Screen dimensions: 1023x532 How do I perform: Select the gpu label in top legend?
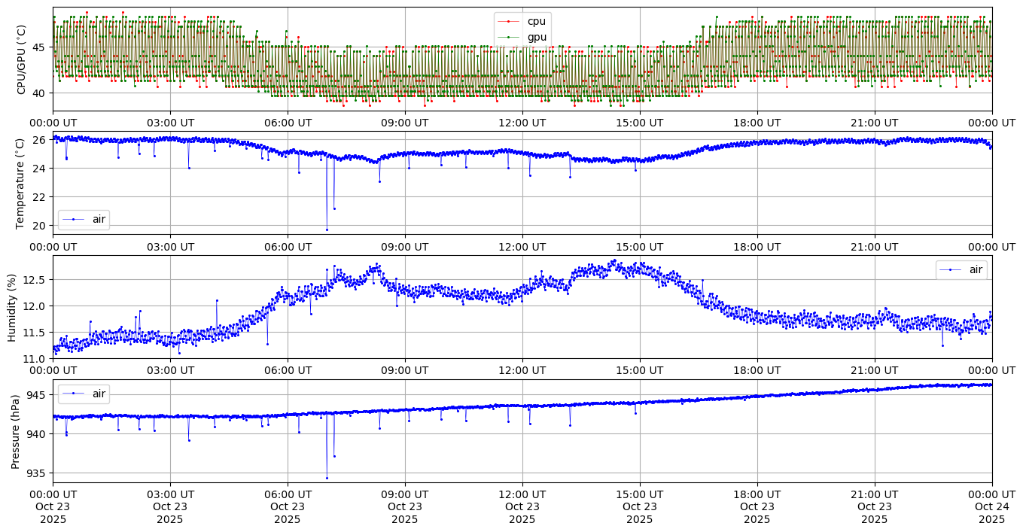[x=536, y=36]
